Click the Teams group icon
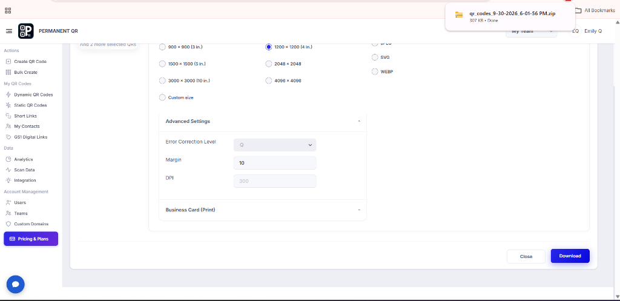 [x=8, y=213]
